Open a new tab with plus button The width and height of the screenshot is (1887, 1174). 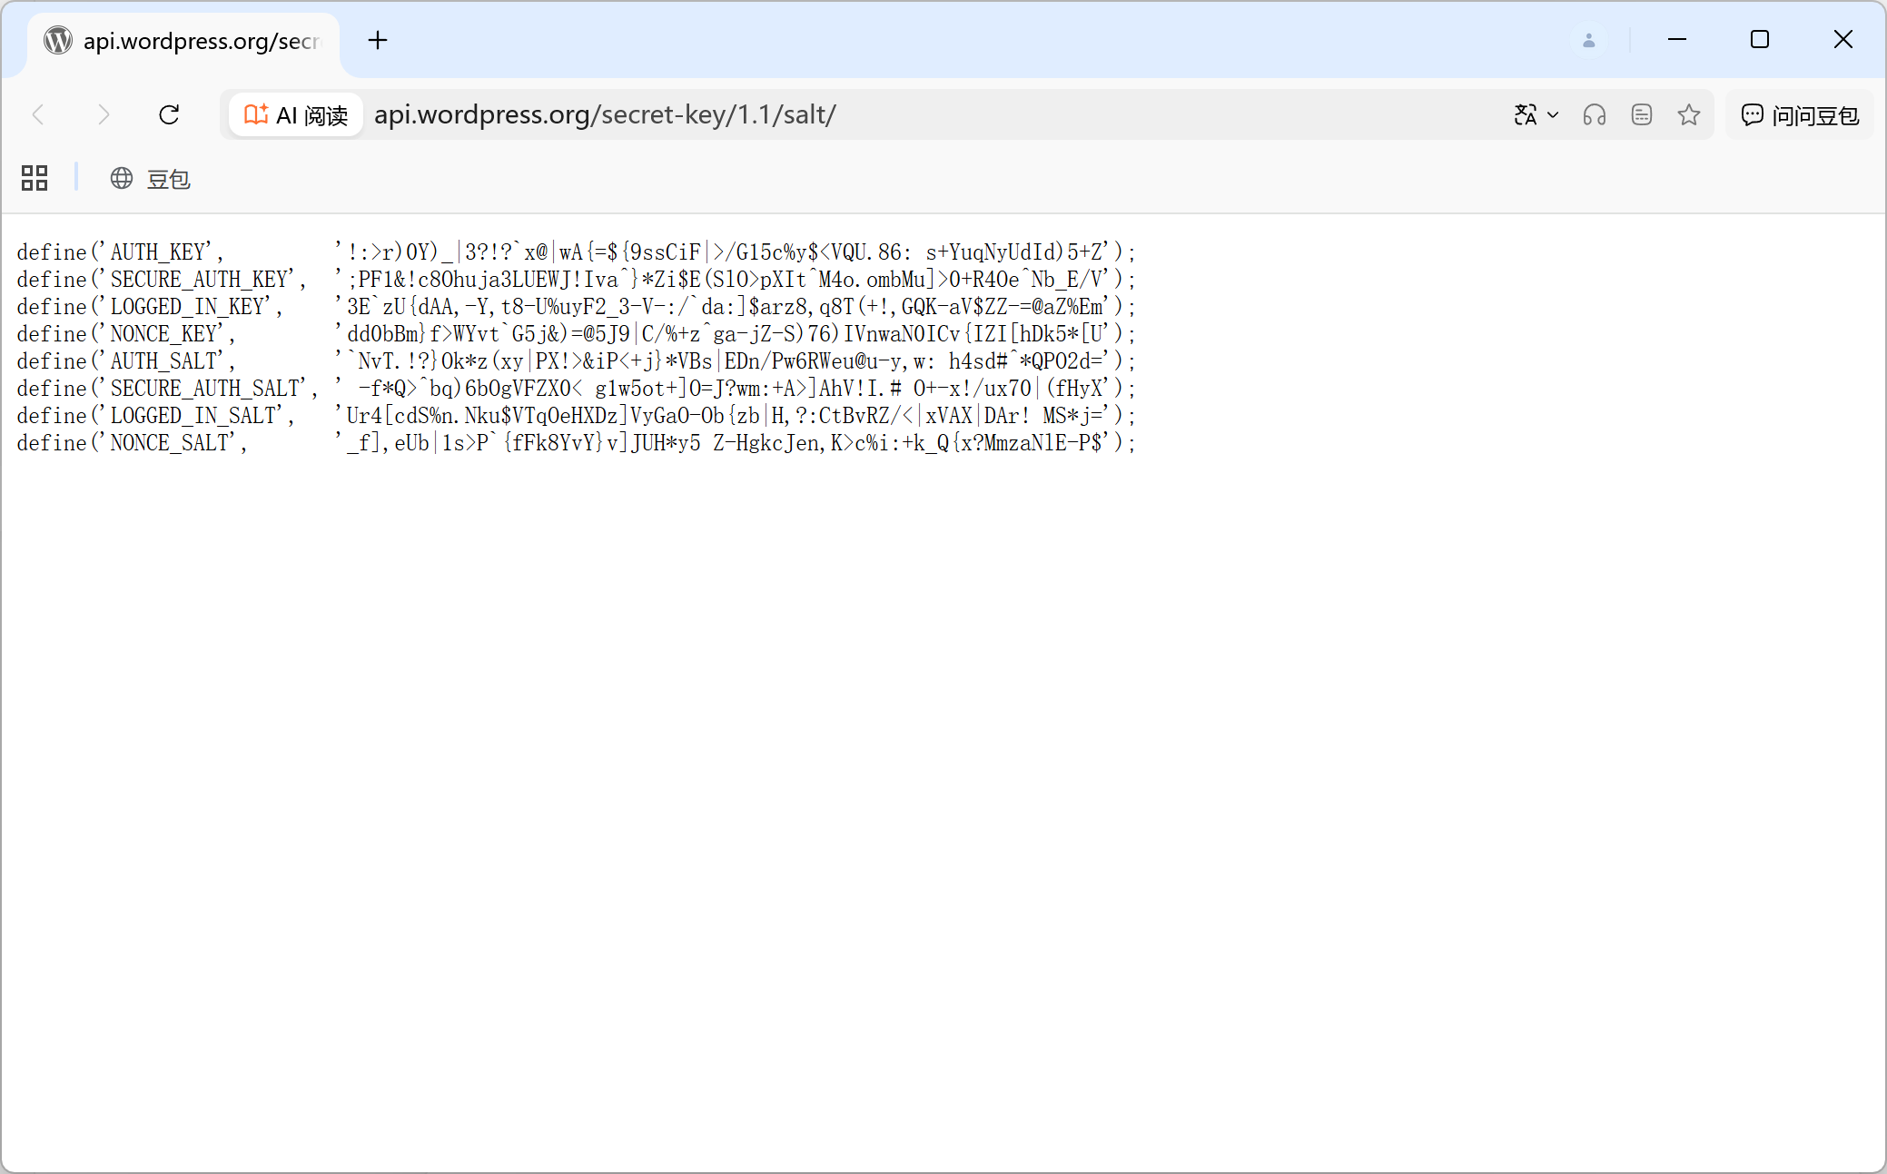(x=378, y=40)
